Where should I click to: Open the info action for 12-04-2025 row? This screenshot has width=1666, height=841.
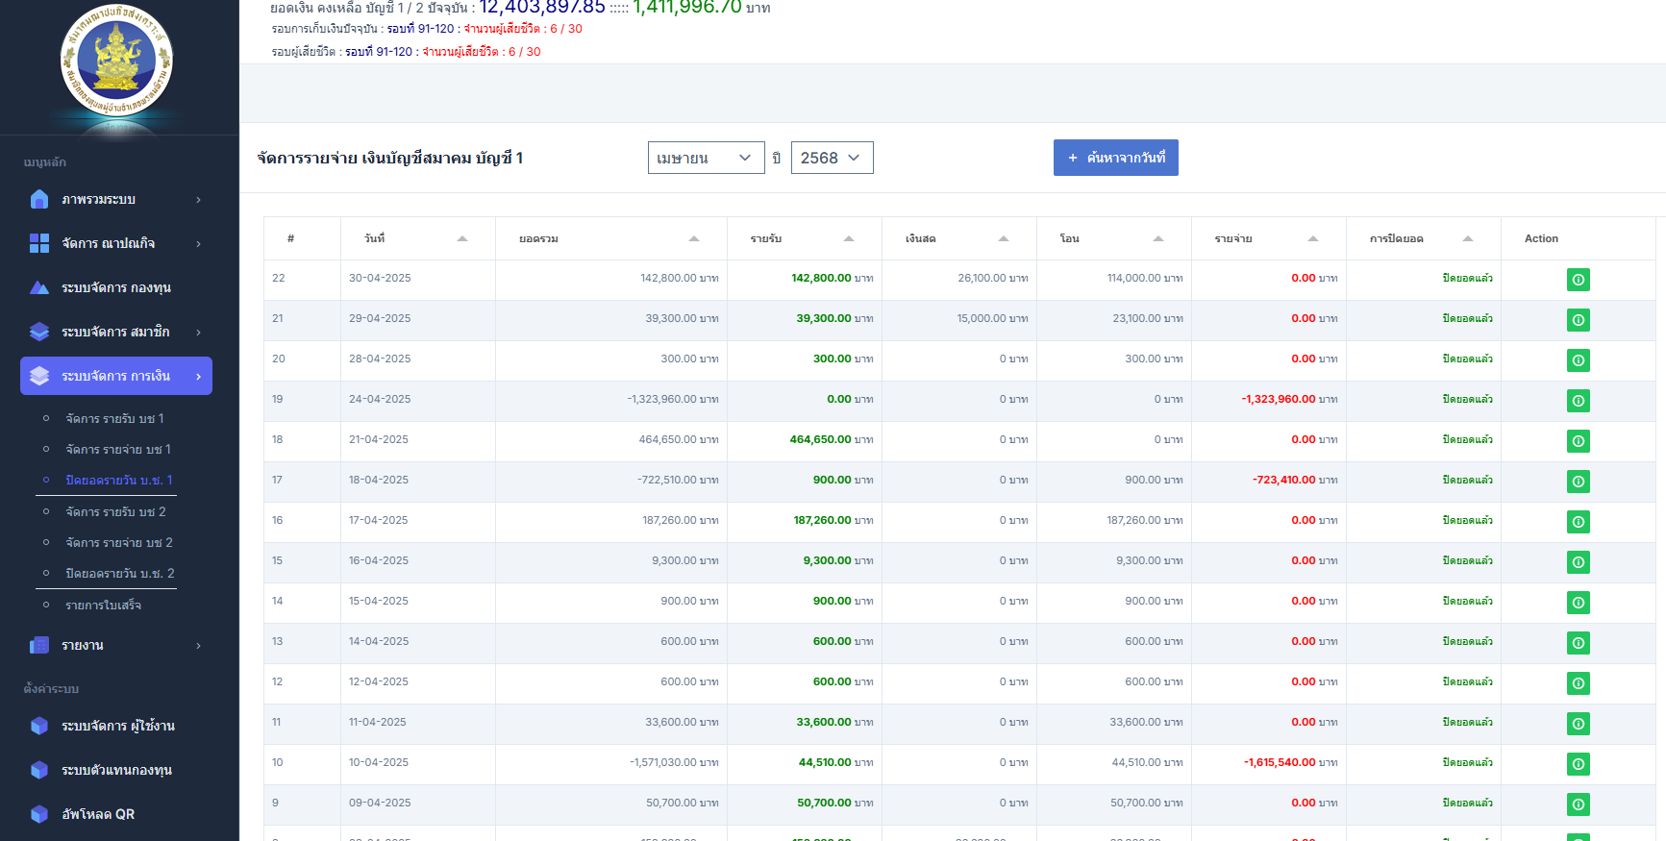(1578, 683)
